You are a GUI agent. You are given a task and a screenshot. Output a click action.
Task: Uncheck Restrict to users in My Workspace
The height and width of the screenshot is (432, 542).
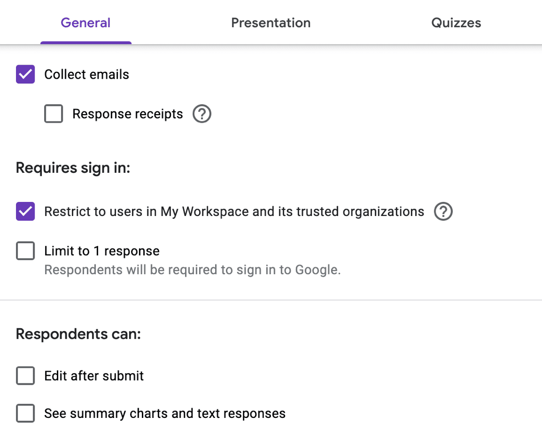pos(26,211)
